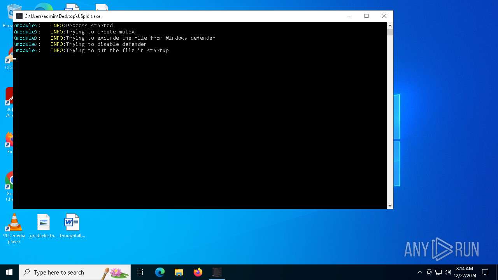Open Task View from the taskbar

(x=140, y=272)
